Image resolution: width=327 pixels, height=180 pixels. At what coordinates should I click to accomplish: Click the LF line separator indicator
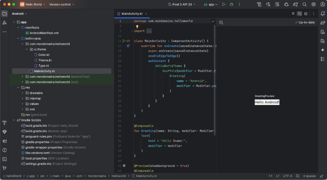click(x=278, y=176)
